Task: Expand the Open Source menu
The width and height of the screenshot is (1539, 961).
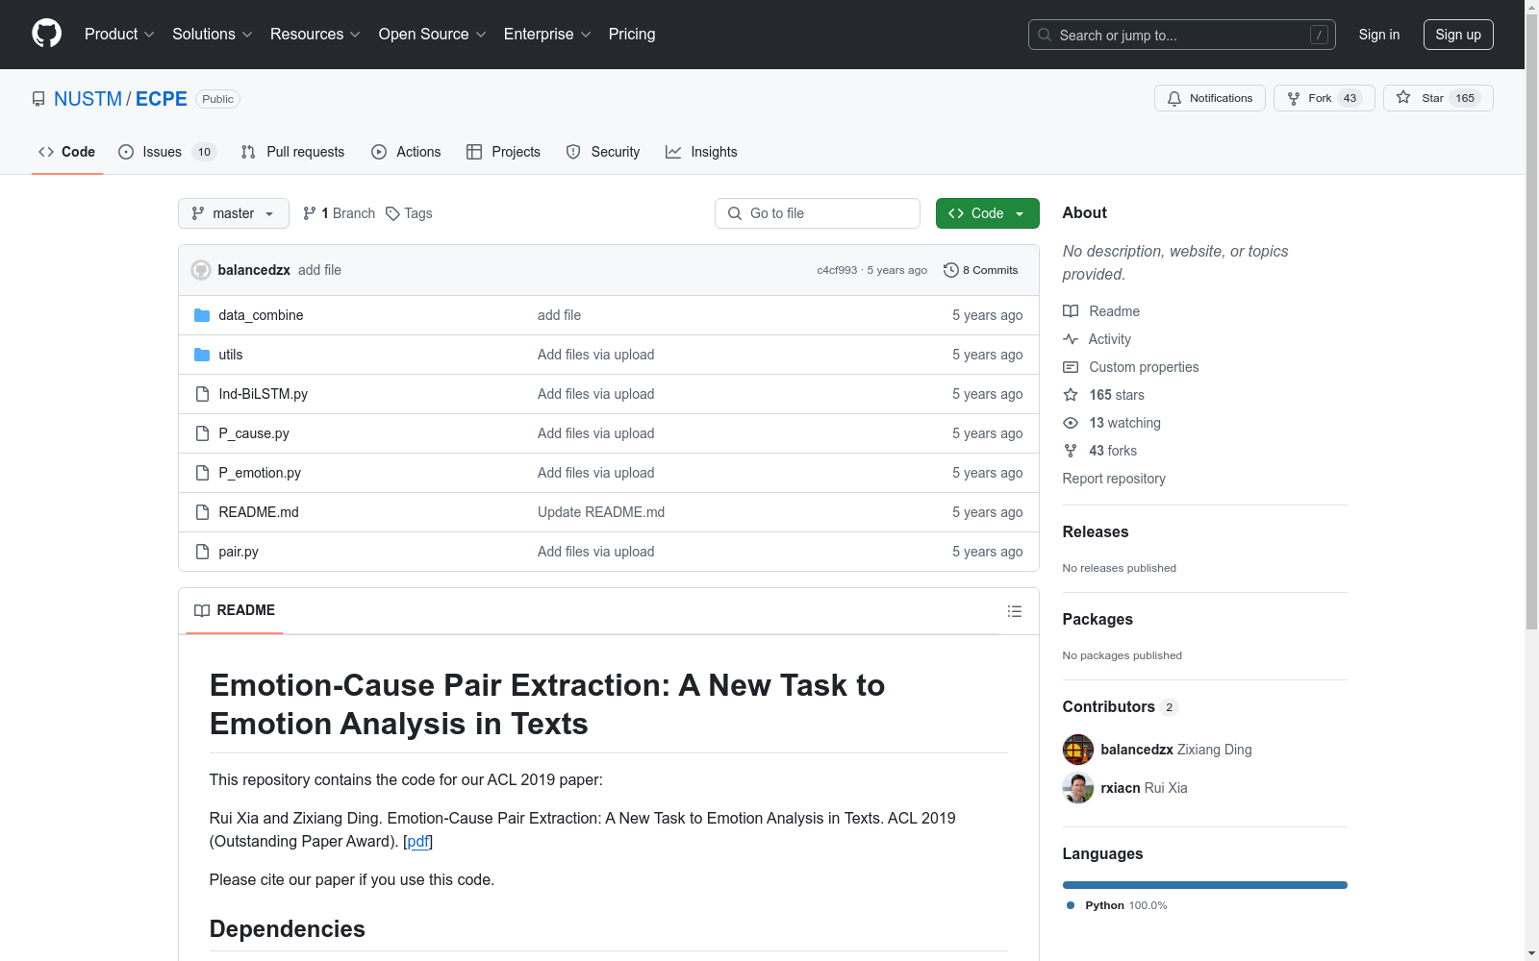Action: tap(432, 34)
